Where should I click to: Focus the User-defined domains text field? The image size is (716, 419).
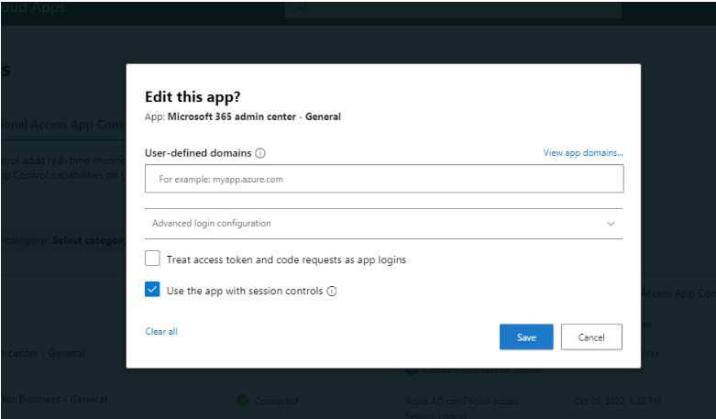tap(384, 179)
